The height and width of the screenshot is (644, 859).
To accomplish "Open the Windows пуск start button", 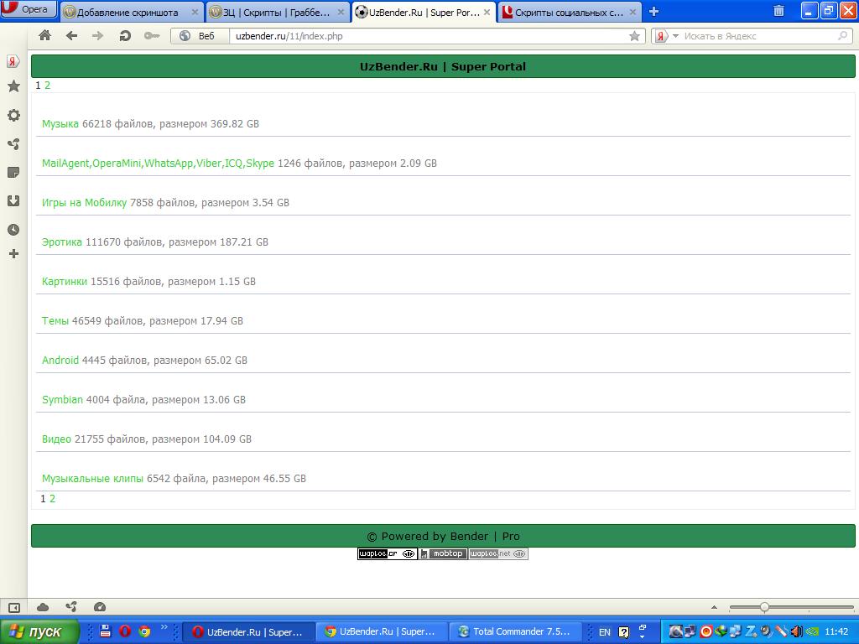I will (39, 631).
